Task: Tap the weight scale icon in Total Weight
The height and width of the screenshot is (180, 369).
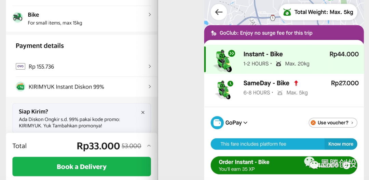Action: pyautogui.click(x=287, y=12)
